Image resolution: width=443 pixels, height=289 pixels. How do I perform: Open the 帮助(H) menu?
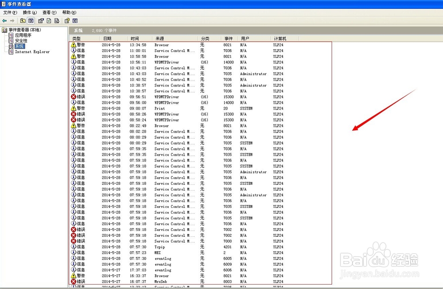(69, 12)
